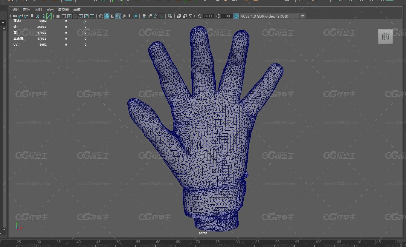Click the Exposure aperture icon
The height and width of the screenshot is (247, 406).
200,16
